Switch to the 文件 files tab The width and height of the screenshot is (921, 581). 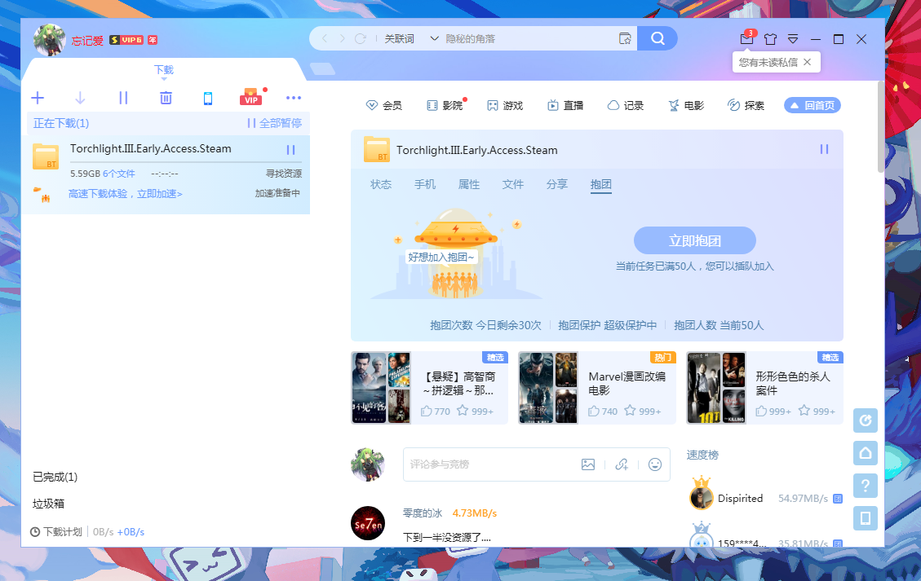(512, 184)
